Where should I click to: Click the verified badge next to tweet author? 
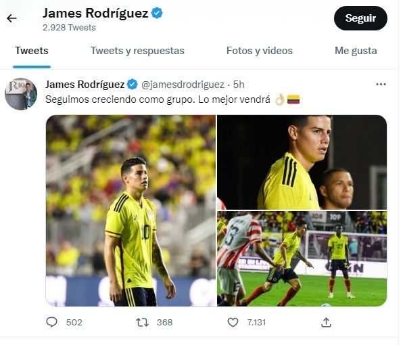tap(133, 85)
